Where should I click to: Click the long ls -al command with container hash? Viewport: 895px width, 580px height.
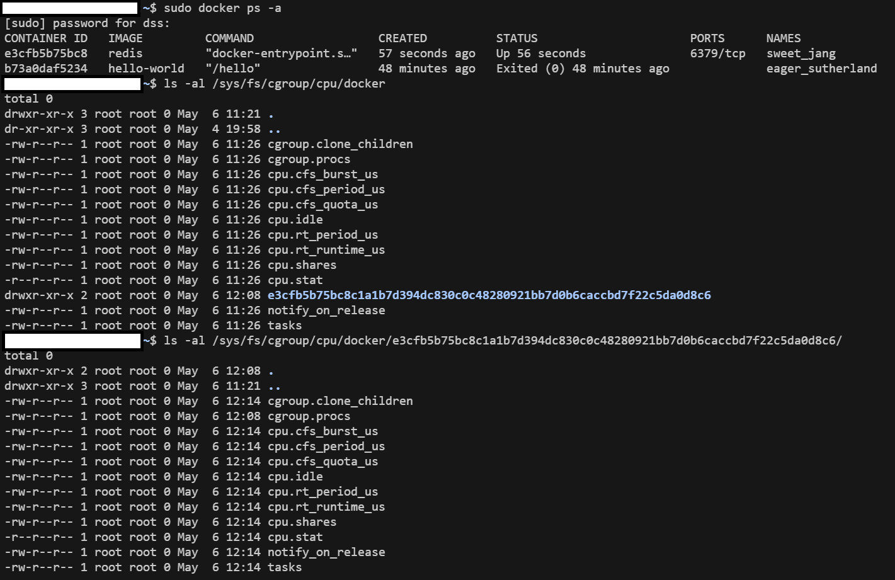coord(503,341)
